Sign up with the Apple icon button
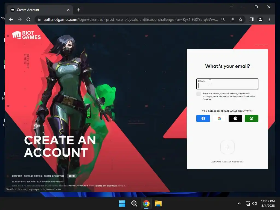The width and height of the screenshot is (280, 210). tap(235, 118)
